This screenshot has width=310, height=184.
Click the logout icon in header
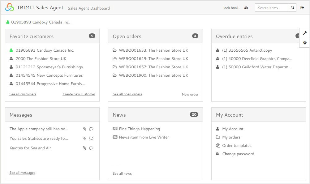click(x=302, y=8)
